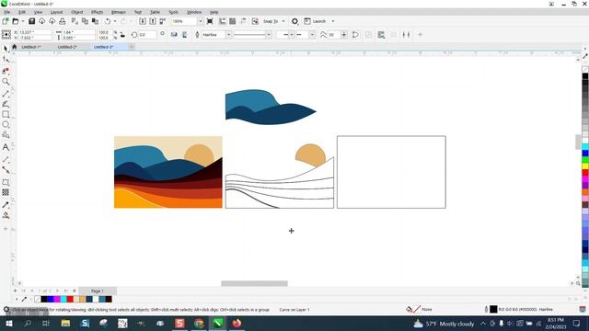The image size is (589, 331).
Task: Open the zoom level dropdown
Action: click(x=200, y=21)
